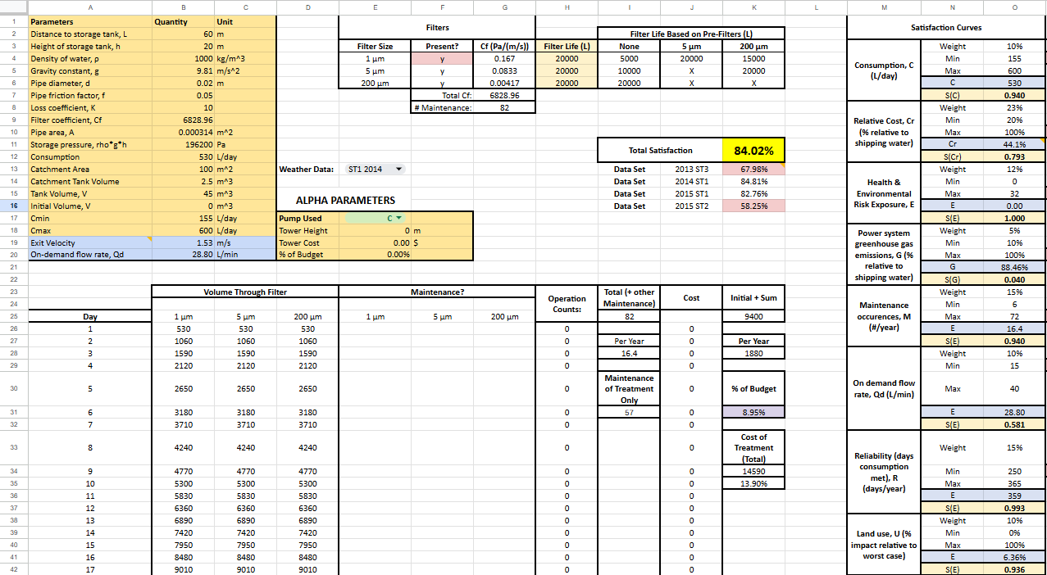Click the Total Cf value 6828.96 in Filters
Viewport: 1047px width, 575px height.
504,96
